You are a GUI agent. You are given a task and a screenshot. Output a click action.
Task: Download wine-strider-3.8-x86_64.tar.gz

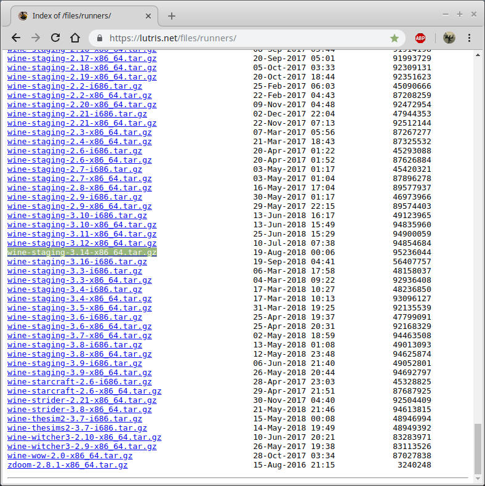(x=79, y=410)
